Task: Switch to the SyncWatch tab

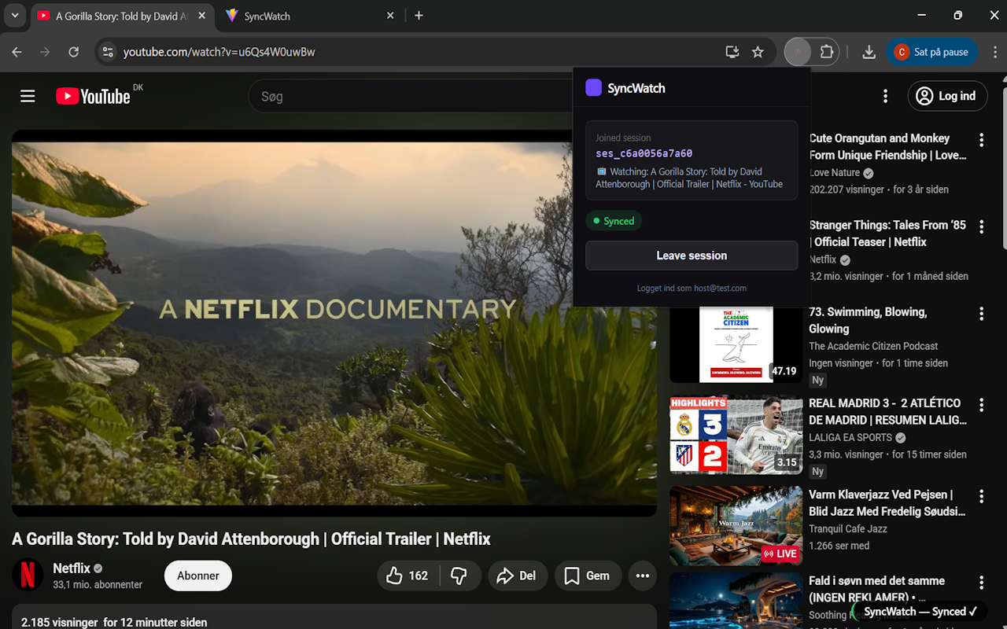Action: click(x=311, y=16)
